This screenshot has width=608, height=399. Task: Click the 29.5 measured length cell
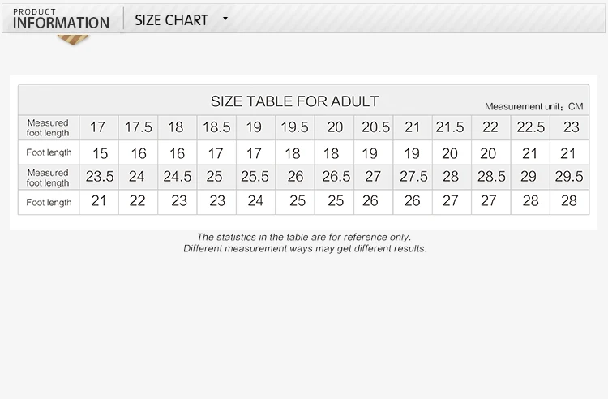568,177
